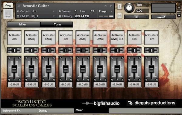Click the -6.0 dB readout under the AcGuitar Am fader
The width and height of the screenshot is (182, 115).
14,84
